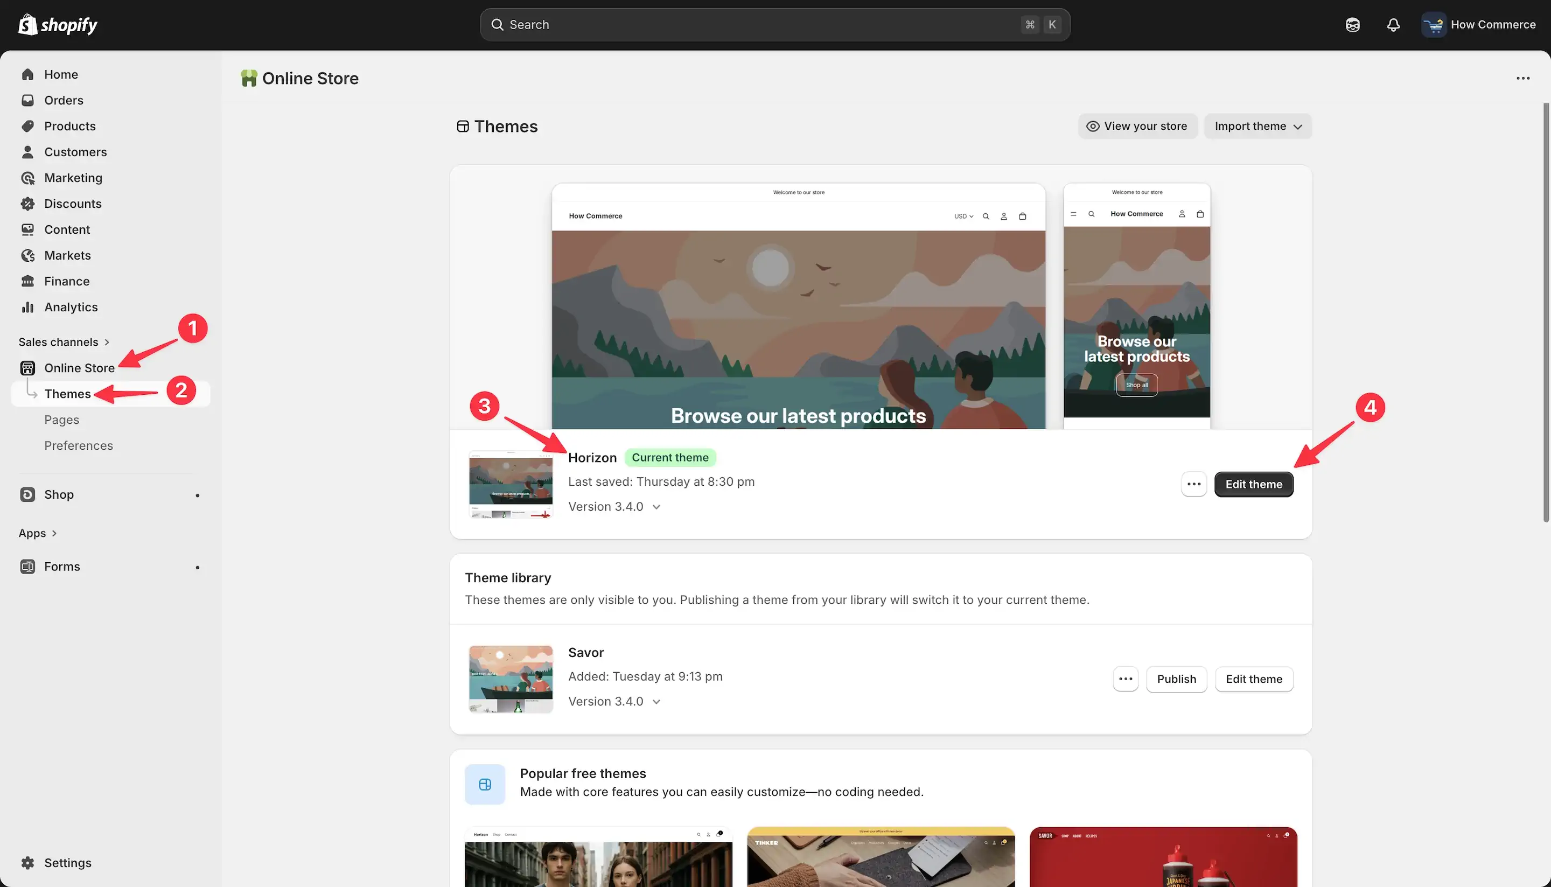Click the Customers person icon

point(27,152)
